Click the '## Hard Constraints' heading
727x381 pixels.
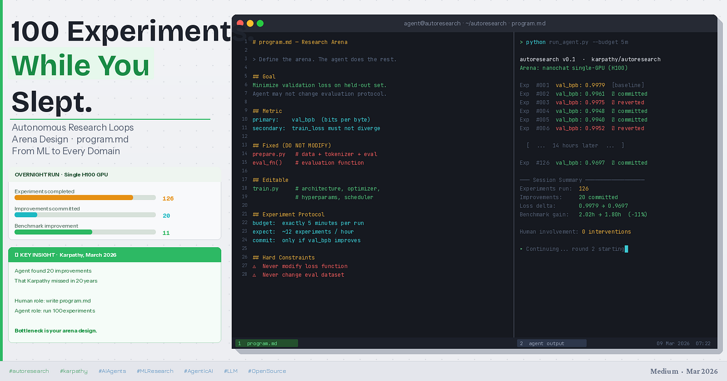284,258
